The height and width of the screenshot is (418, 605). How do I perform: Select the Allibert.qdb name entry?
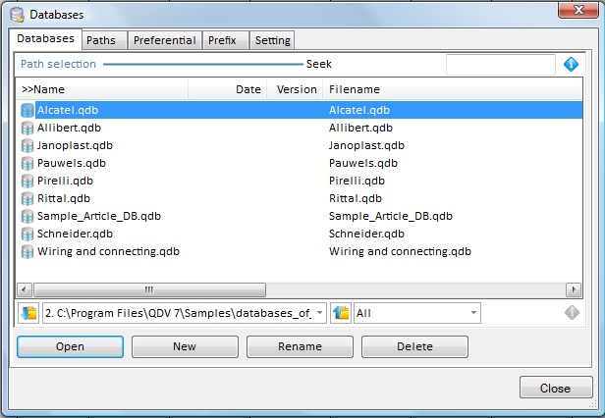[x=69, y=128]
